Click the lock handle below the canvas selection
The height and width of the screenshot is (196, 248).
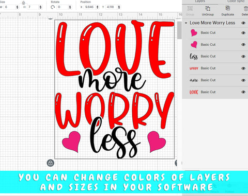pyautogui.click(x=51, y=163)
